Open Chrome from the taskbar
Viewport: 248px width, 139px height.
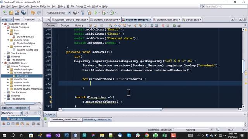click(x=146, y=136)
